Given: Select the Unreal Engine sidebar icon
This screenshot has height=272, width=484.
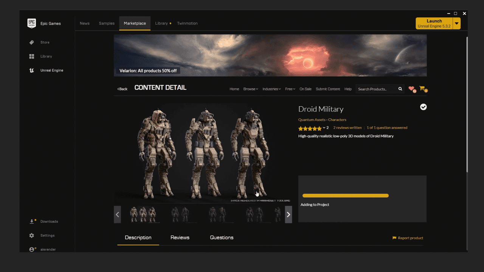Looking at the screenshot, I should (x=32, y=70).
